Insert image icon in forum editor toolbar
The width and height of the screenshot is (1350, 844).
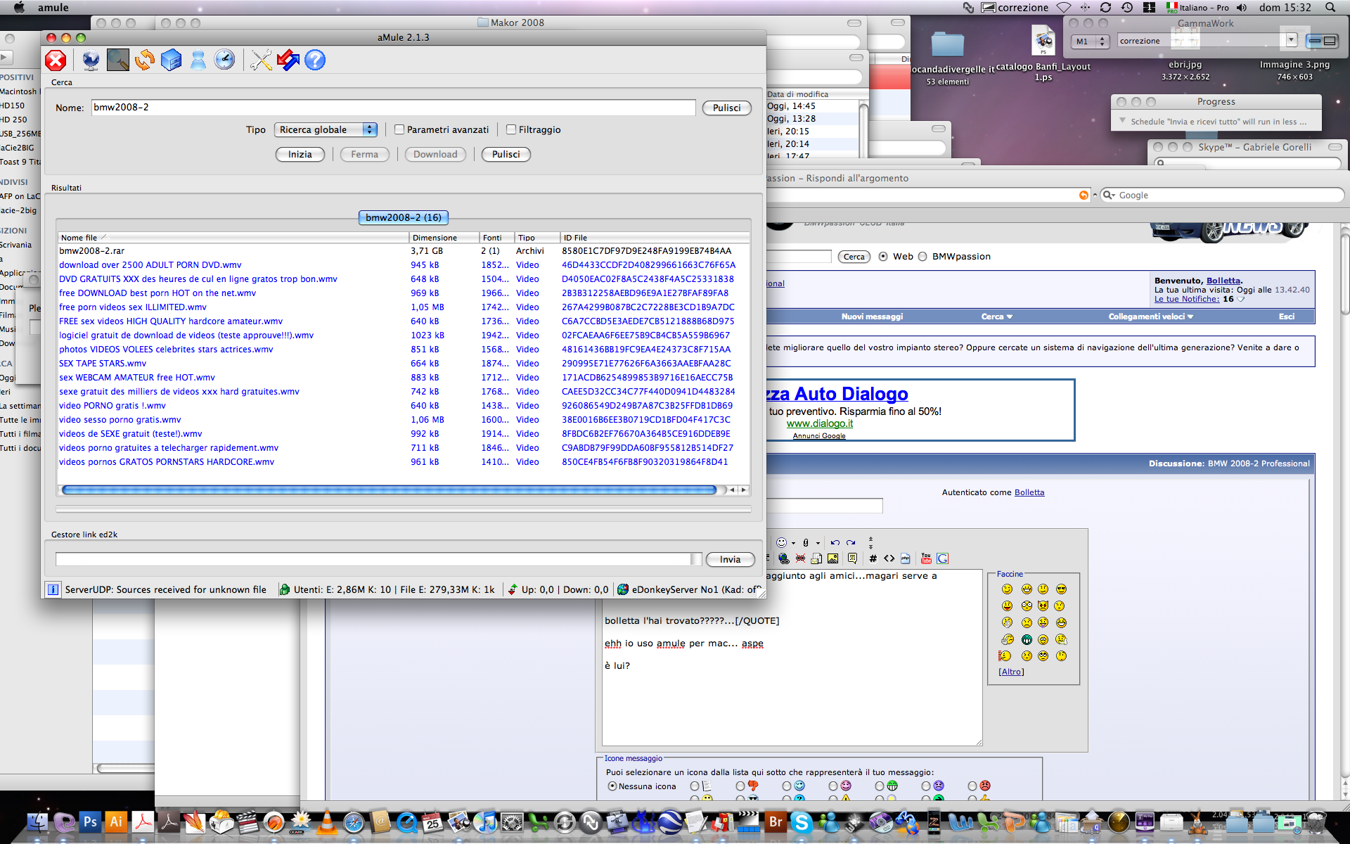pos(833,558)
